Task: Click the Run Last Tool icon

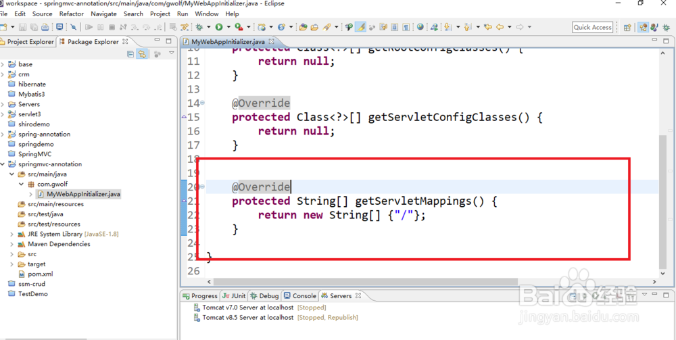Action: click(x=239, y=27)
